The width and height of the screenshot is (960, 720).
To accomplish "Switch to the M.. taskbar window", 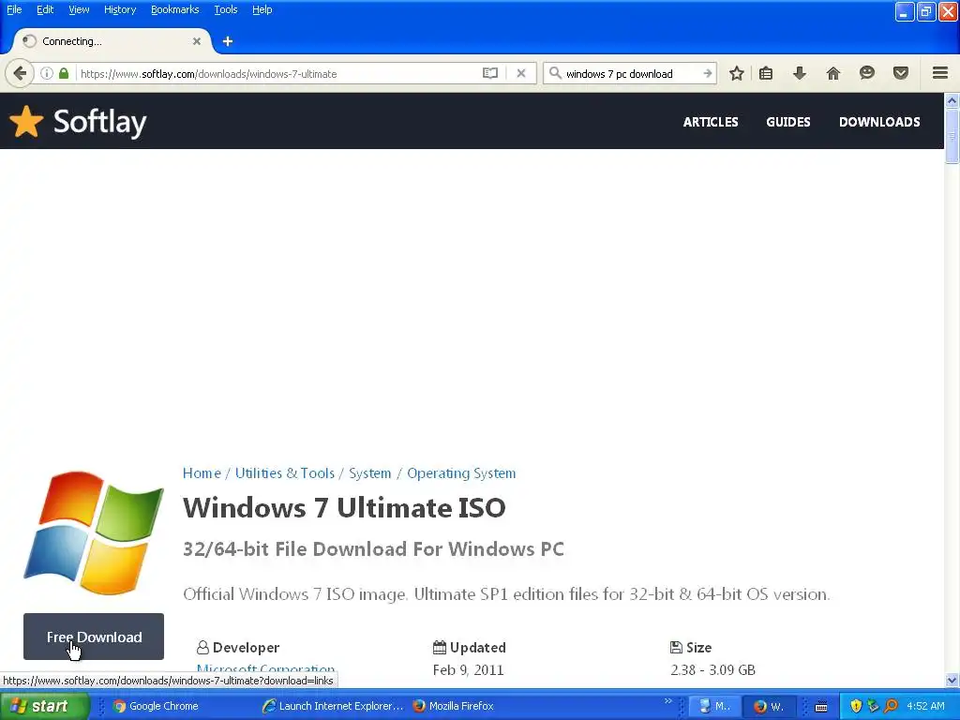I will (713, 706).
